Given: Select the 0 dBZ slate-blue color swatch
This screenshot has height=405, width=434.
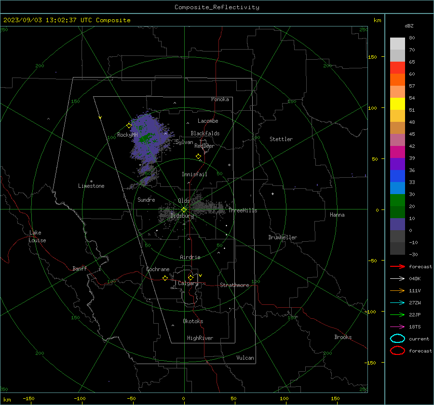Looking at the screenshot, I should click(397, 224).
